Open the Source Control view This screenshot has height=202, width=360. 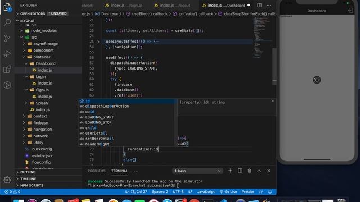point(7,38)
